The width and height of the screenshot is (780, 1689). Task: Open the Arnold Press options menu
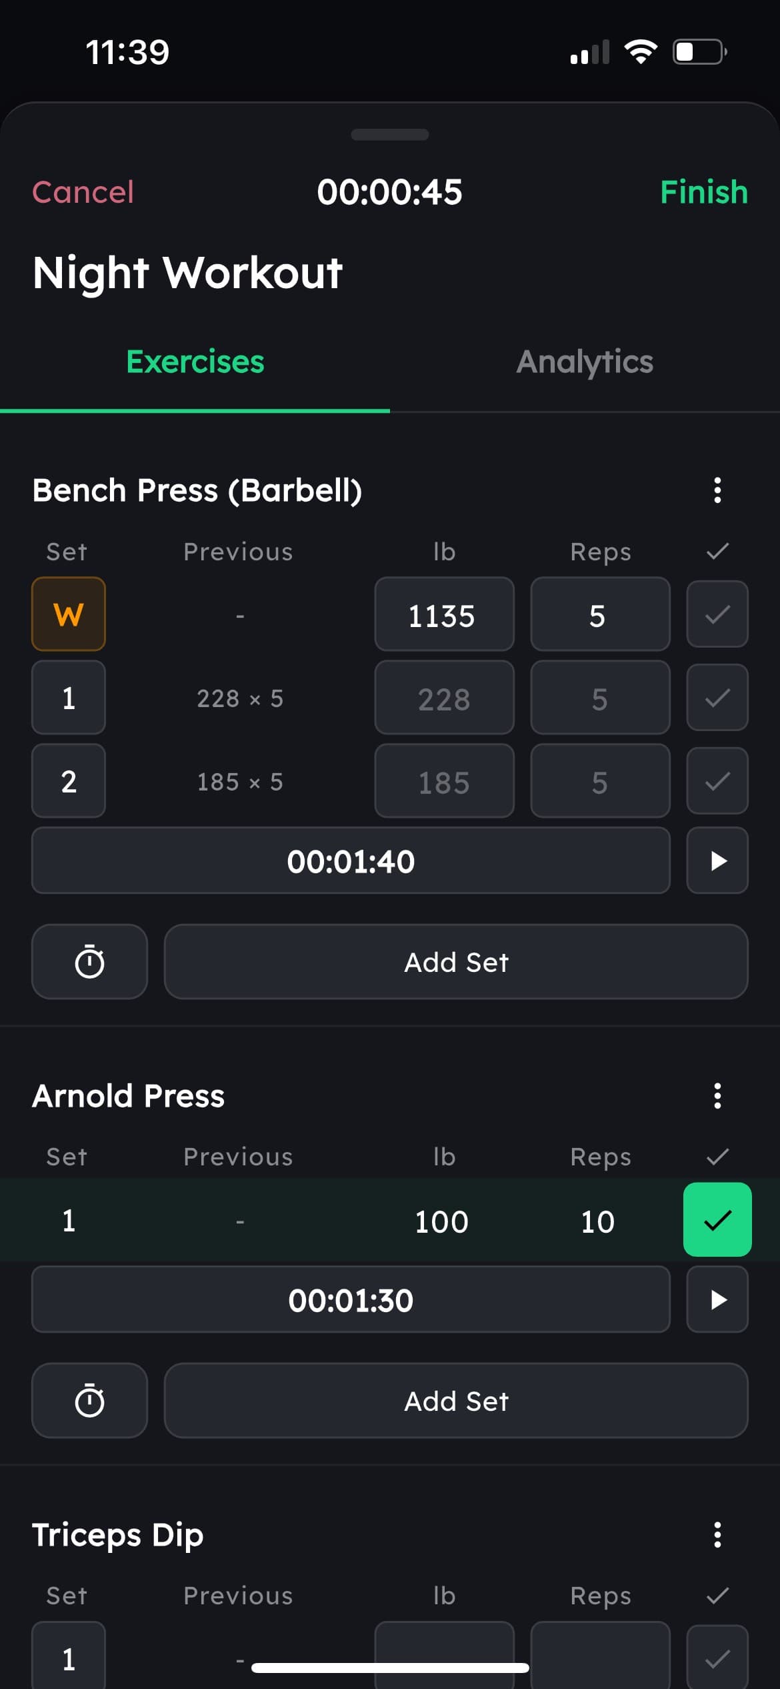(717, 1096)
